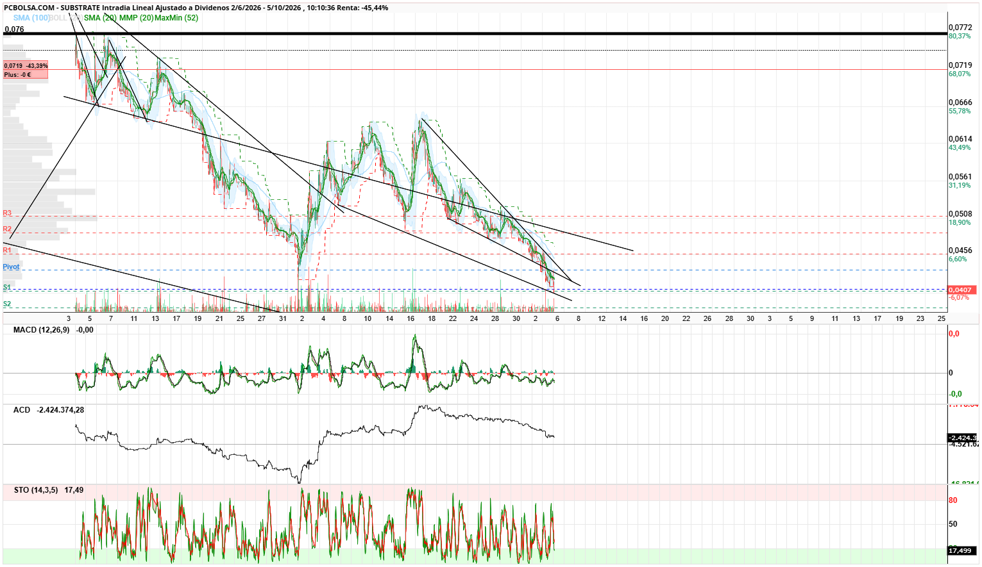Click the '55,78%' axis percentage
Image resolution: width=982 pixels, height=567 pixels.
[x=960, y=111]
